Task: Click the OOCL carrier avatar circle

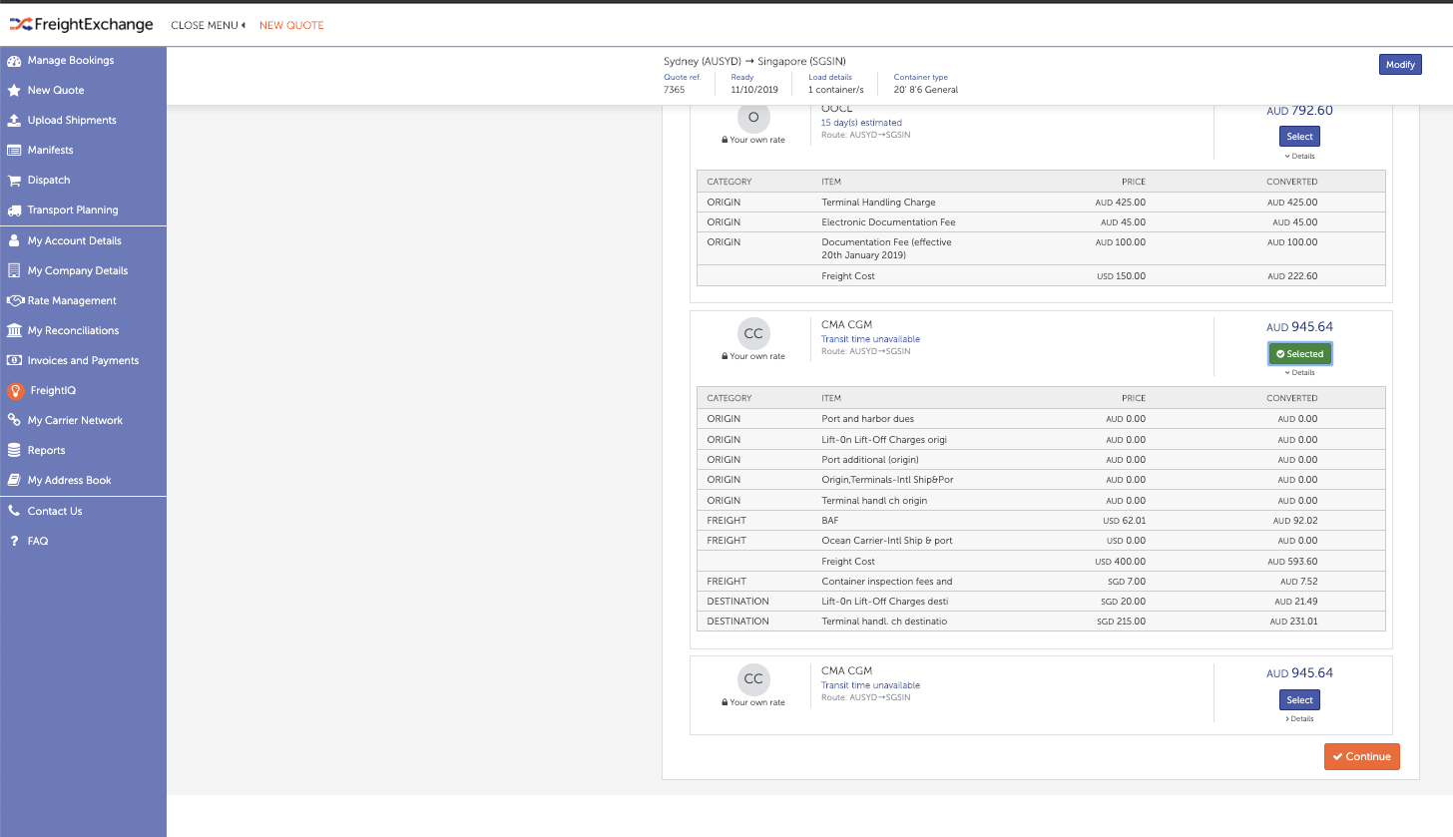Action: pos(753,117)
